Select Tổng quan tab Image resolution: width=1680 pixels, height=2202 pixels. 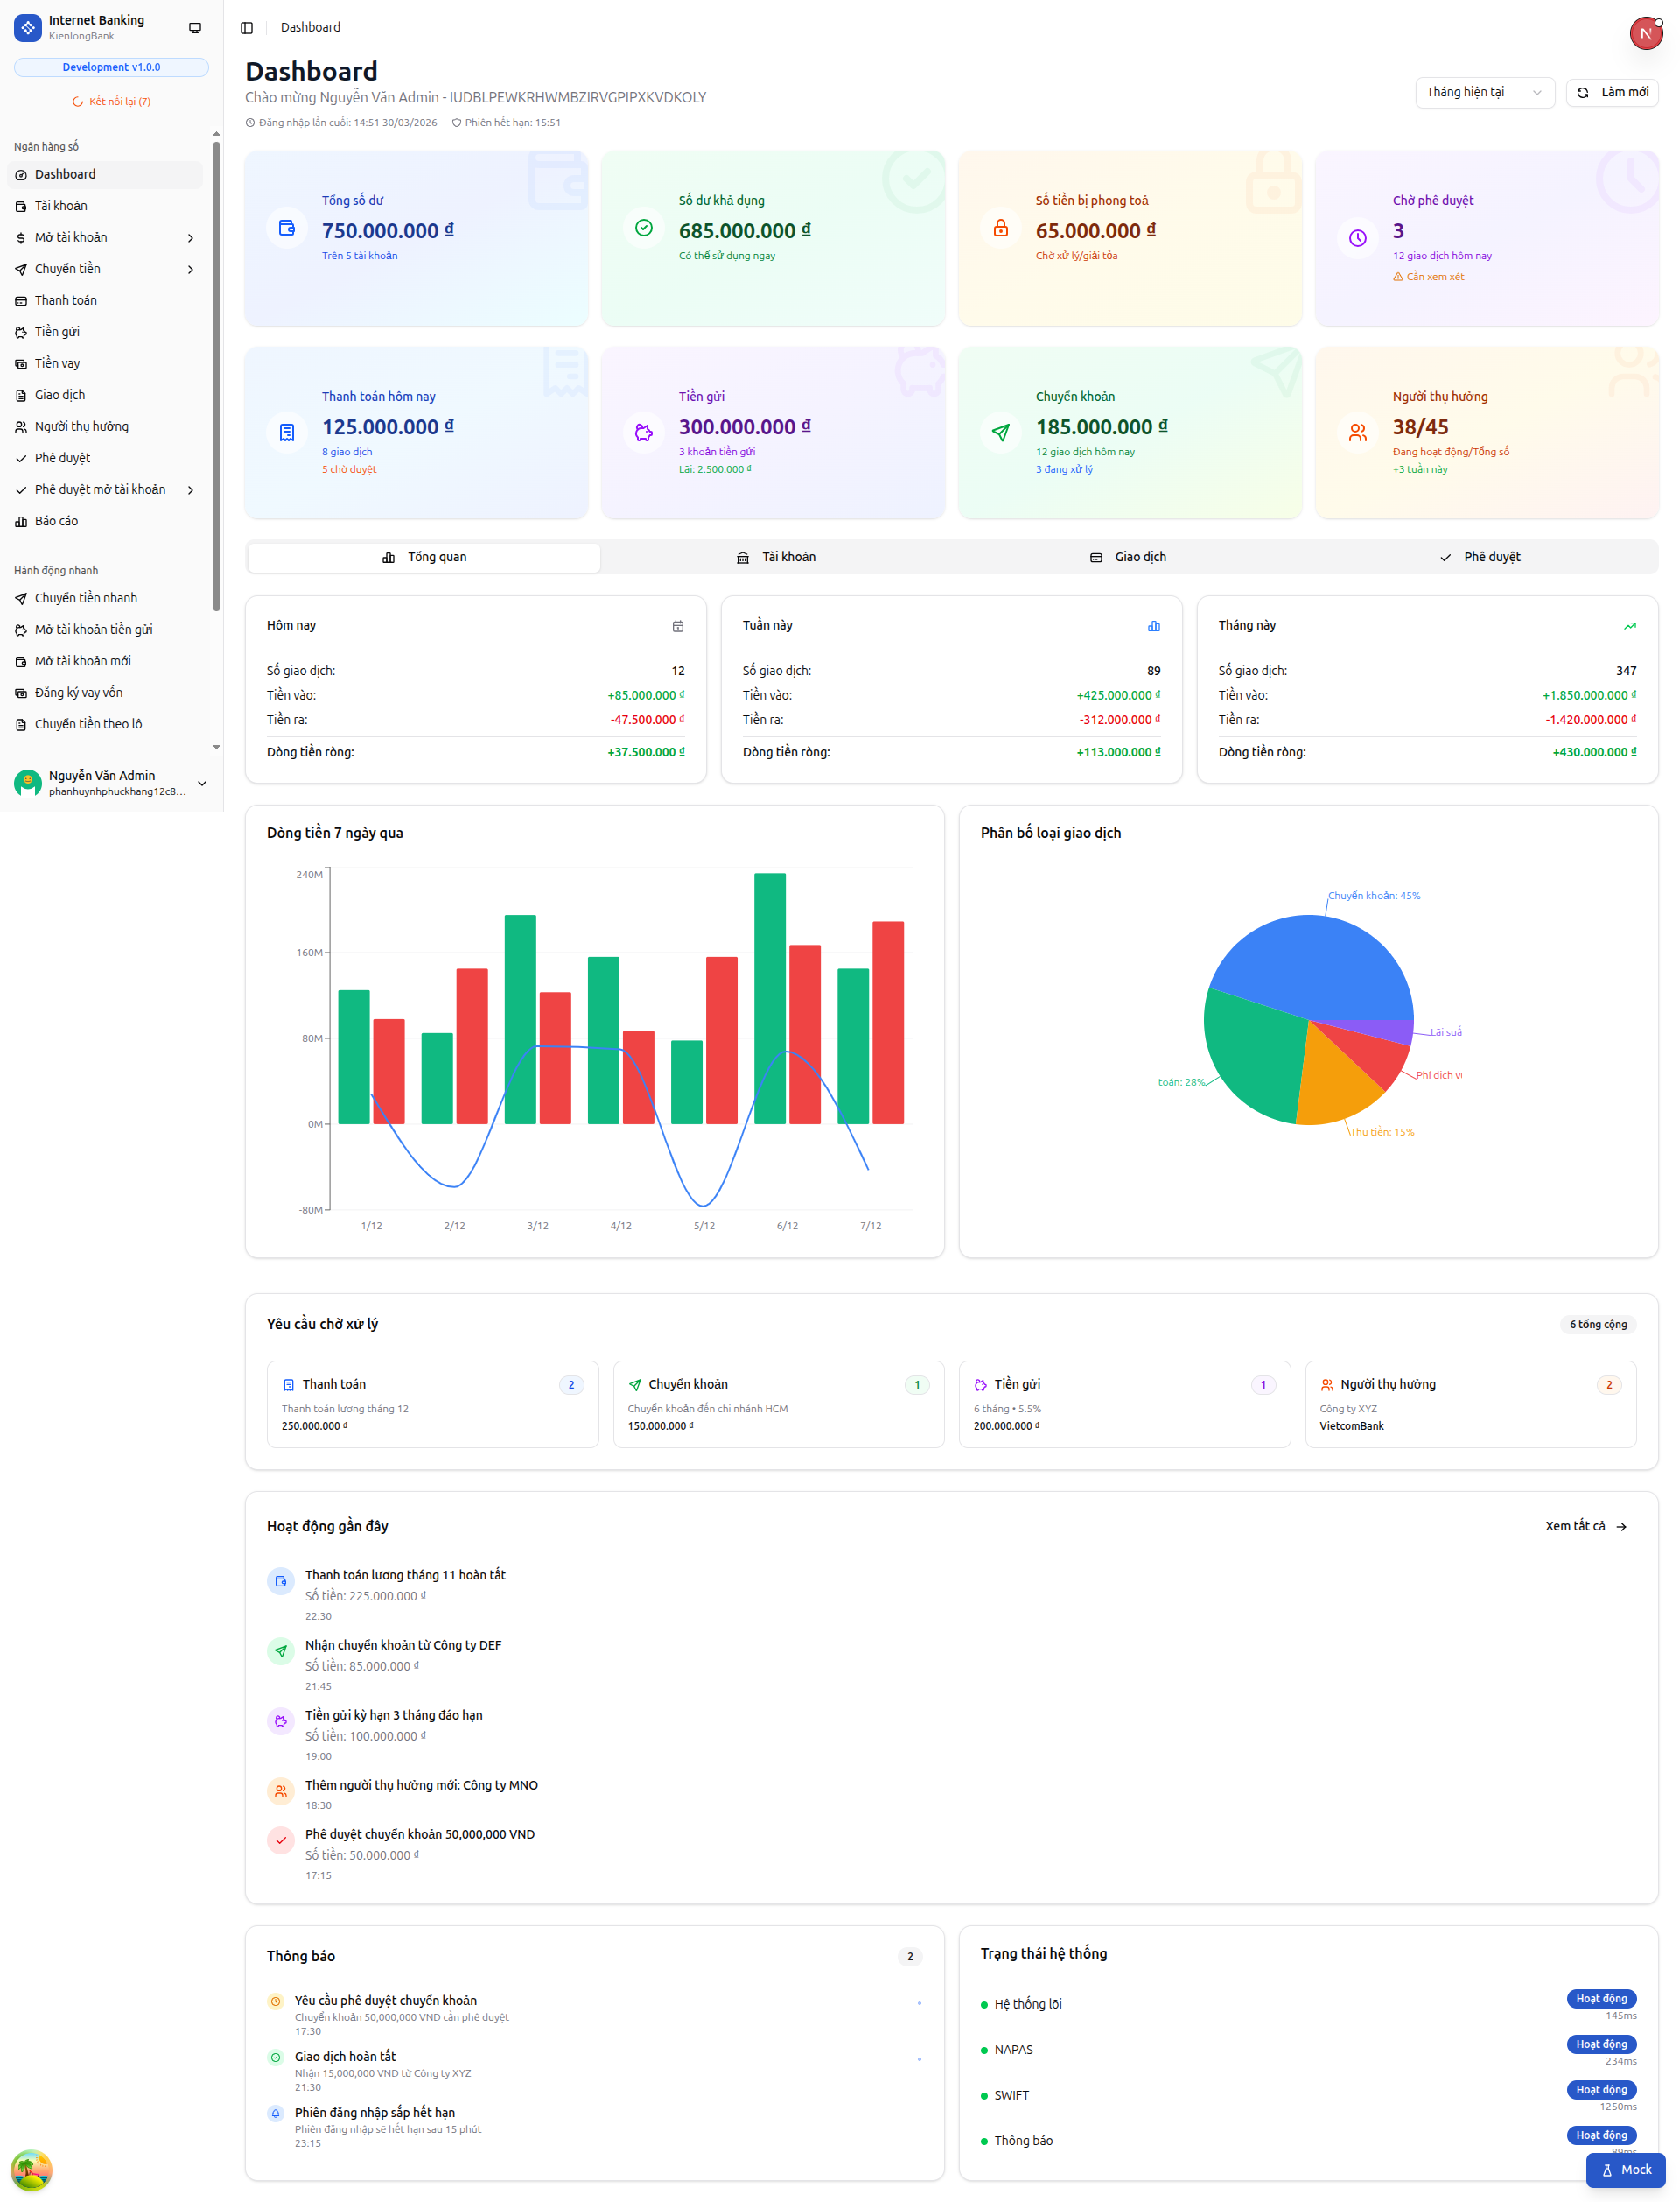pyautogui.click(x=424, y=557)
